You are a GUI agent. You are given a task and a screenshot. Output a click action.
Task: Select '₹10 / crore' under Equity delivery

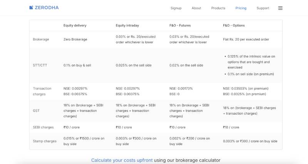(72, 127)
